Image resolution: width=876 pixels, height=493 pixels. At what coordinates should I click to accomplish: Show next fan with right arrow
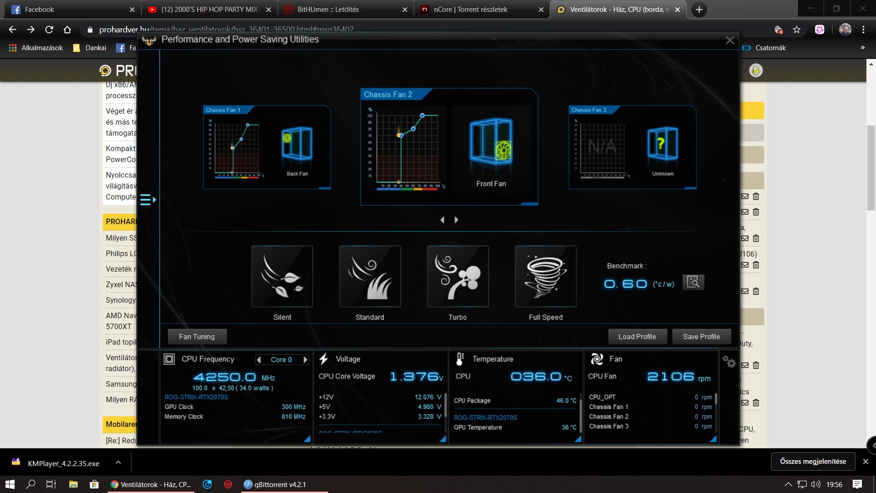(456, 220)
